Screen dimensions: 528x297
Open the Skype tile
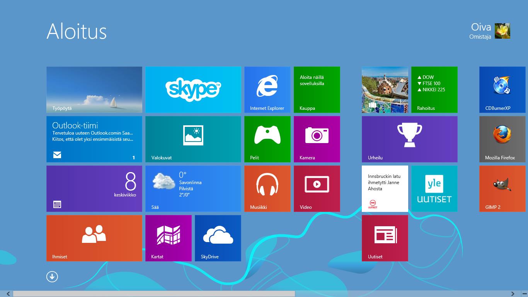click(x=193, y=90)
